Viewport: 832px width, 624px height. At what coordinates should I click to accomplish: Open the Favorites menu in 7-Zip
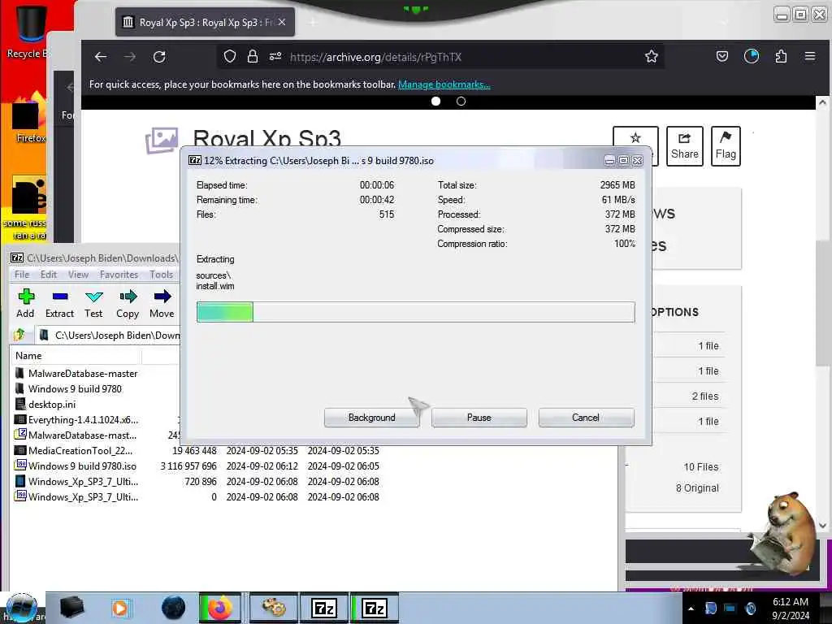[119, 275]
